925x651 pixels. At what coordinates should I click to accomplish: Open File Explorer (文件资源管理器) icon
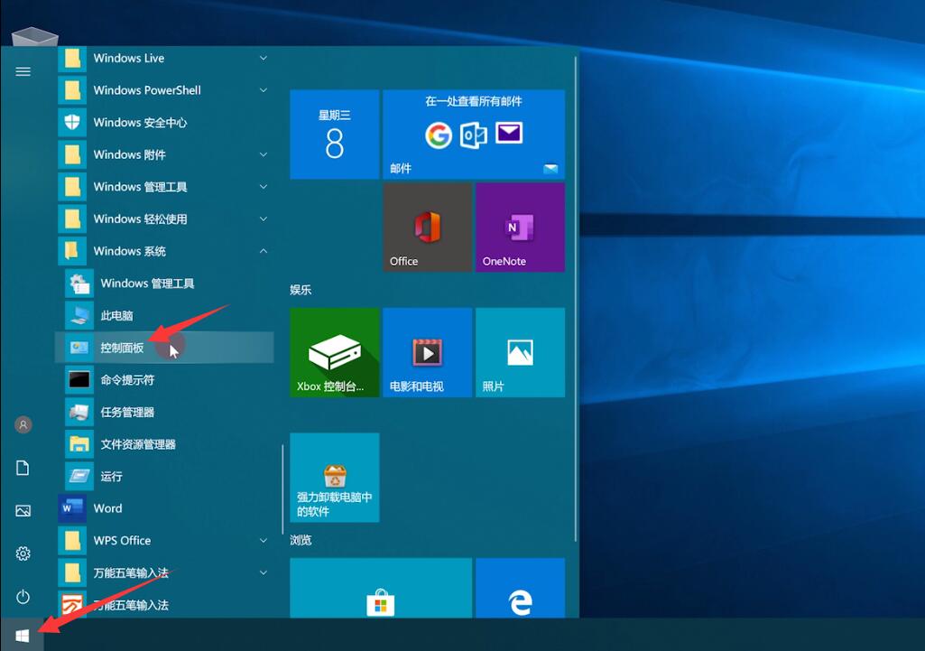tap(79, 444)
